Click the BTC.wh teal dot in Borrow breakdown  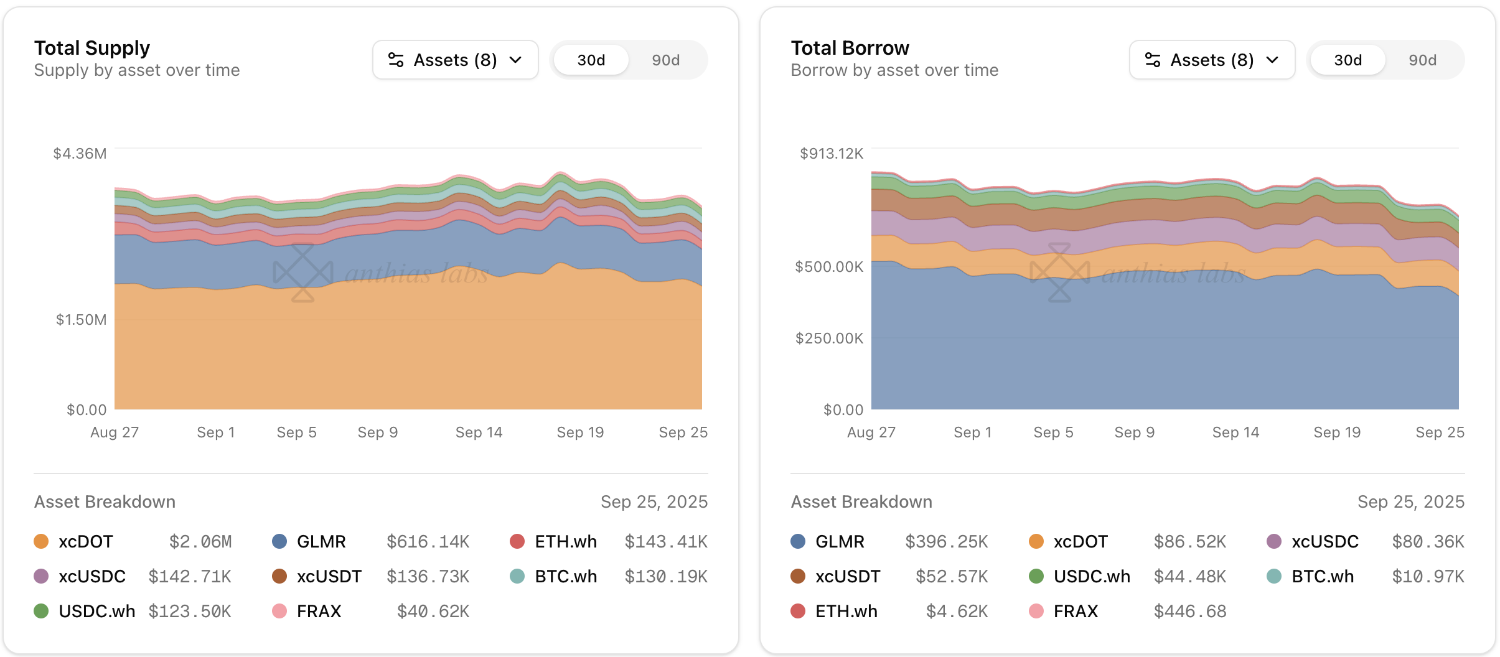coord(1274,576)
